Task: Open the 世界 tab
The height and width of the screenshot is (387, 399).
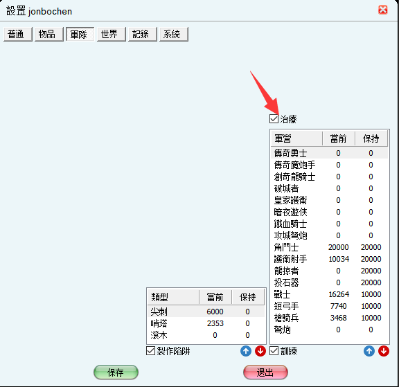Action: coord(112,34)
